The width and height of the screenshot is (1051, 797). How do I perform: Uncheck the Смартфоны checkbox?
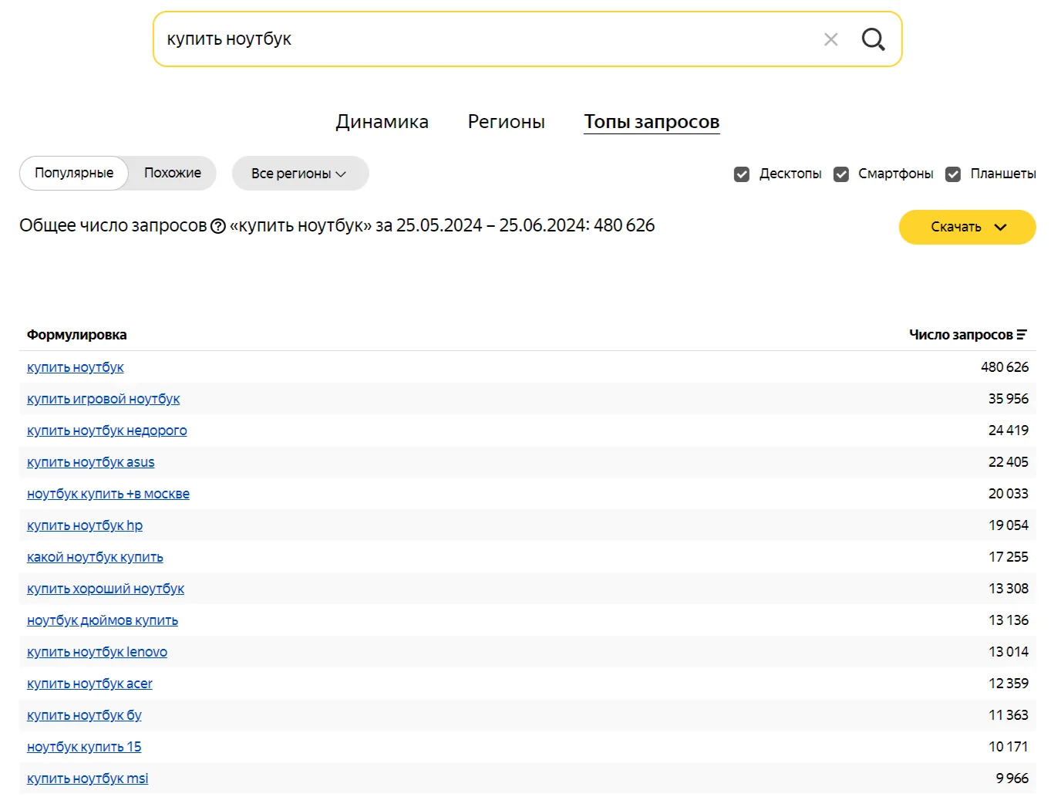841,174
